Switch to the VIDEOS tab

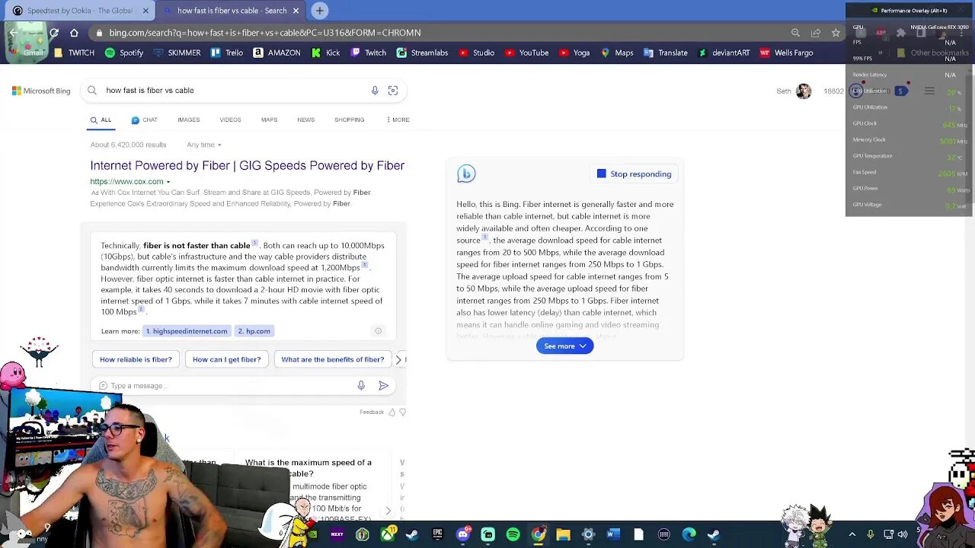(x=230, y=119)
